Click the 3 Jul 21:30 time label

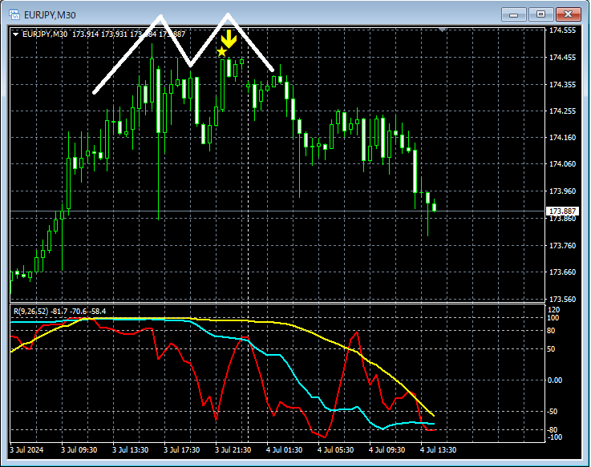(233, 449)
